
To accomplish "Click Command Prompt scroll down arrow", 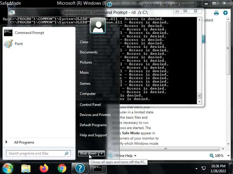I will (200, 102).
